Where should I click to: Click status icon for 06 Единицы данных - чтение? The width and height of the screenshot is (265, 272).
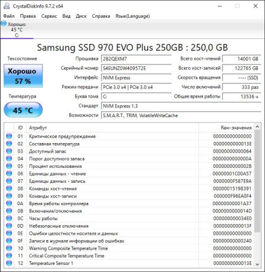point(9,174)
